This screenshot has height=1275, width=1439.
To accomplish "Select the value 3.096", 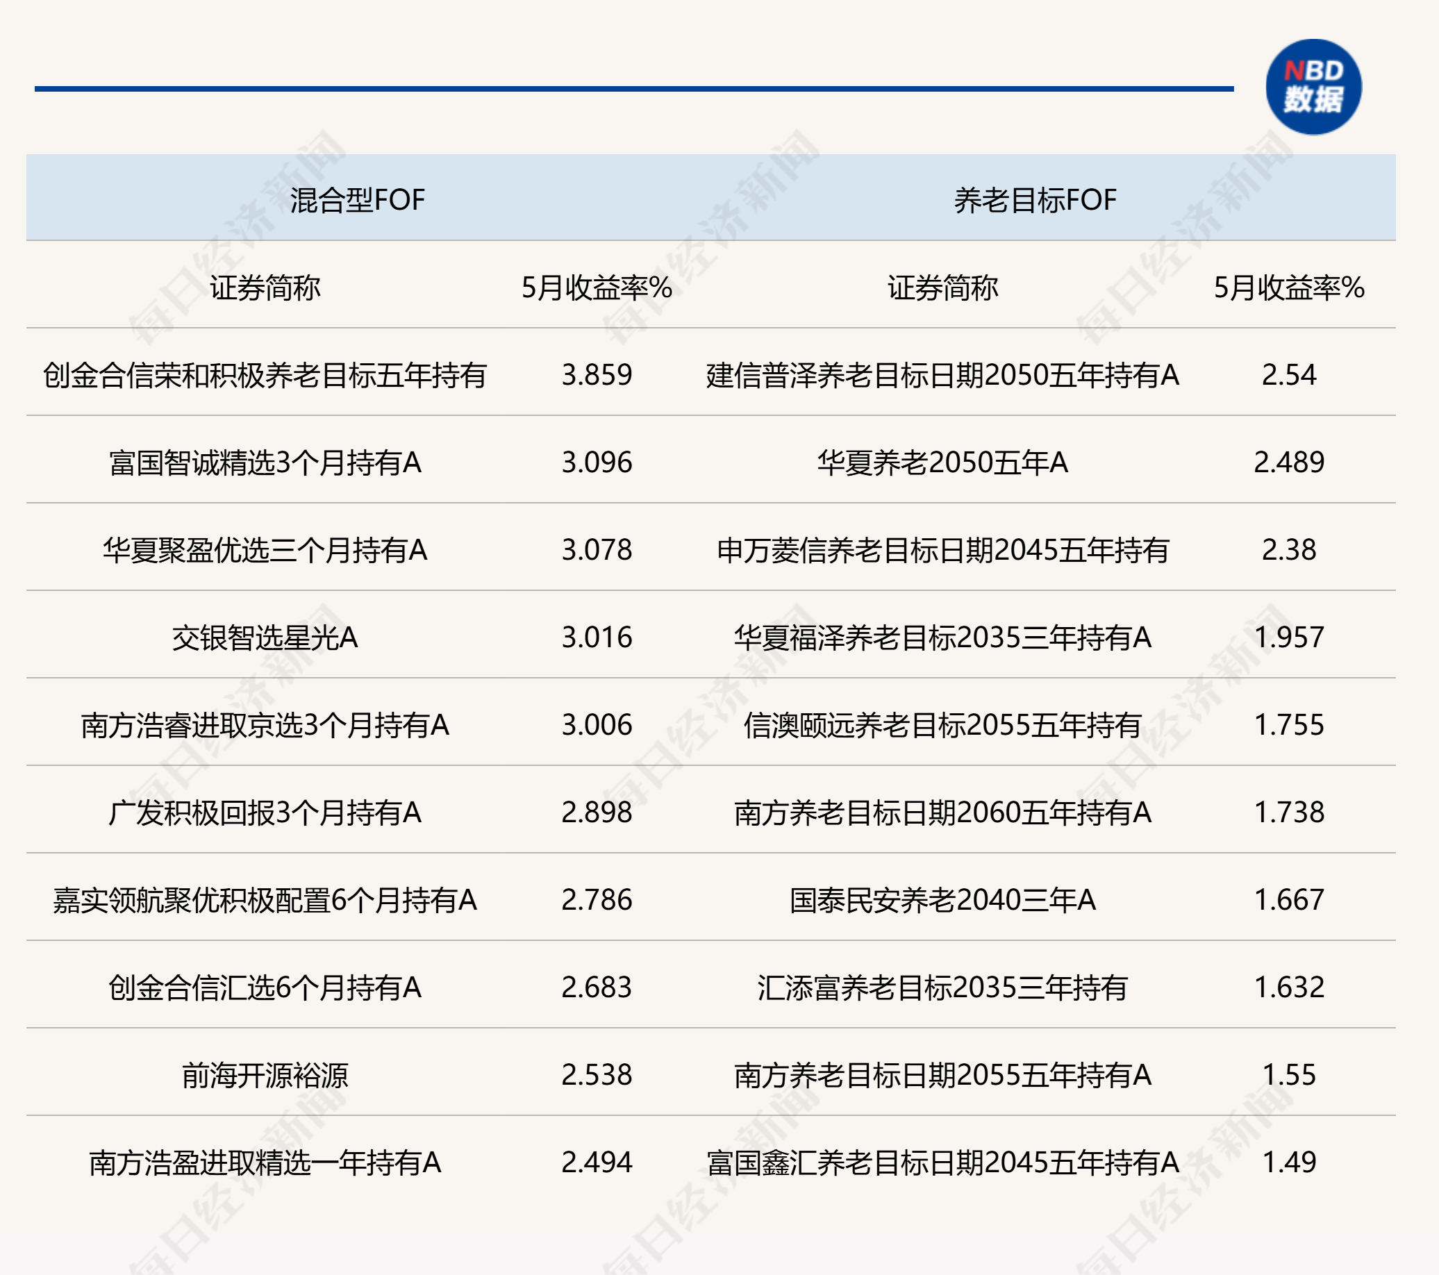I will [597, 462].
